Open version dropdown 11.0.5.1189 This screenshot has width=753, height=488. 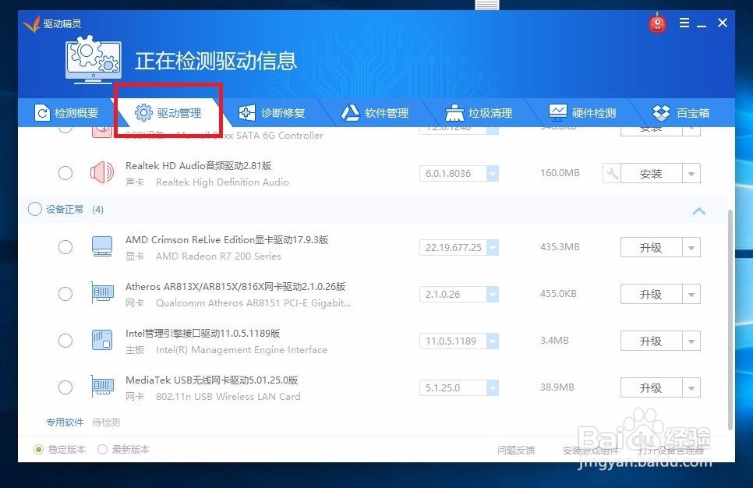(x=492, y=341)
